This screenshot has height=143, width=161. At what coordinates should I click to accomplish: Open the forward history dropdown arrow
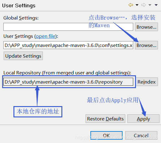150,5
